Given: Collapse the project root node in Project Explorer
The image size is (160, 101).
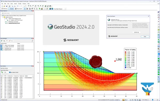Looking at the screenshot, I should click(1, 16).
